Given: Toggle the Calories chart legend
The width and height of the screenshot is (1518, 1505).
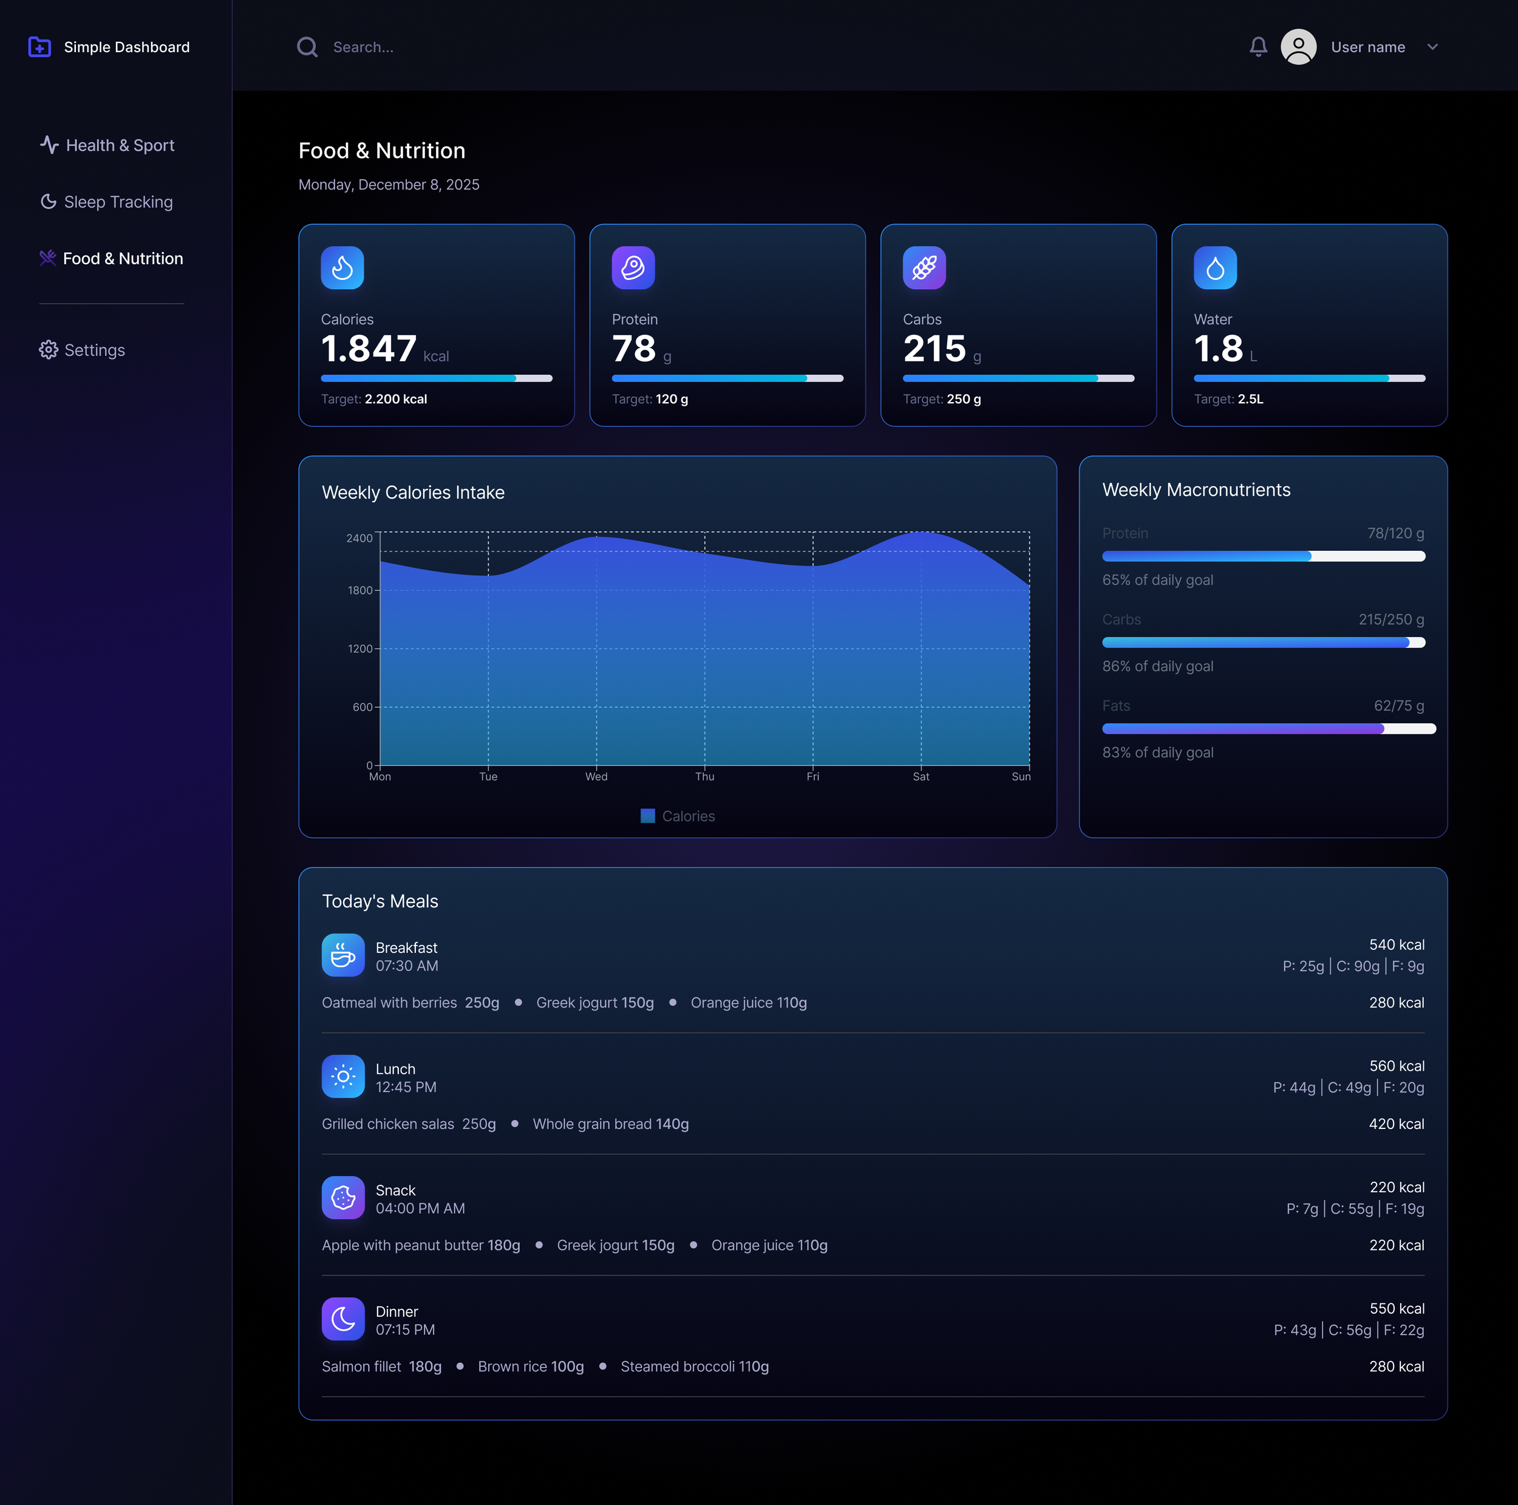Looking at the screenshot, I should (x=677, y=816).
